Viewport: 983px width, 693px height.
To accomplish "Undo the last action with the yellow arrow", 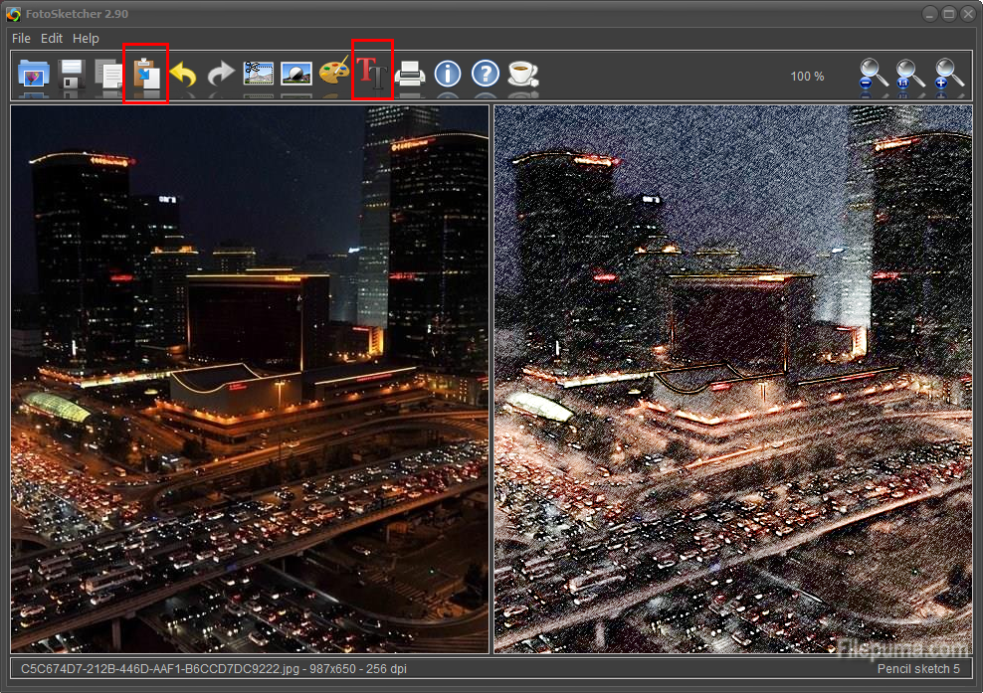I will (183, 75).
